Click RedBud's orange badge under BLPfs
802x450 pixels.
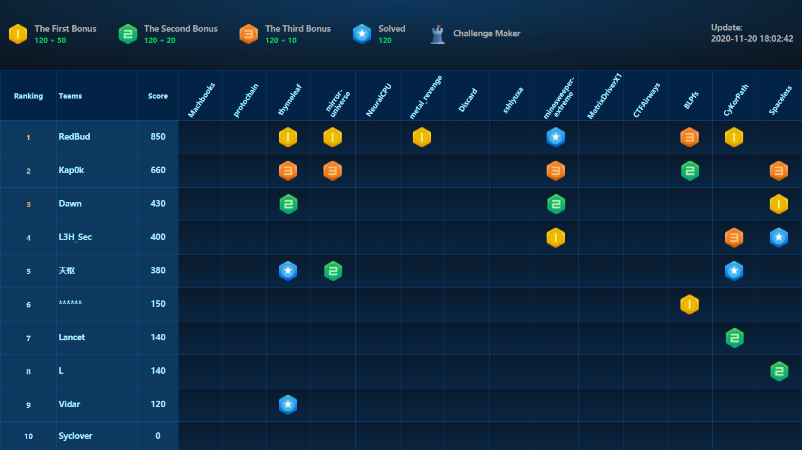(689, 137)
